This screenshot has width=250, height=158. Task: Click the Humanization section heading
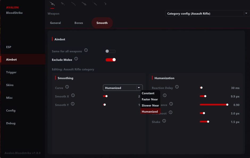pyautogui.click(x=164, y=78)
